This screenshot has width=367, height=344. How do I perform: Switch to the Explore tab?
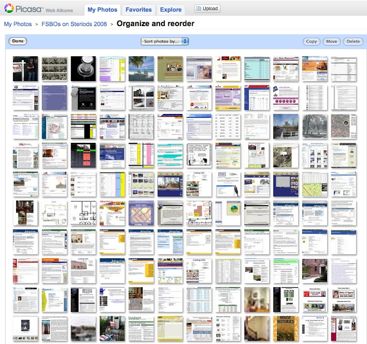[171, 10]
